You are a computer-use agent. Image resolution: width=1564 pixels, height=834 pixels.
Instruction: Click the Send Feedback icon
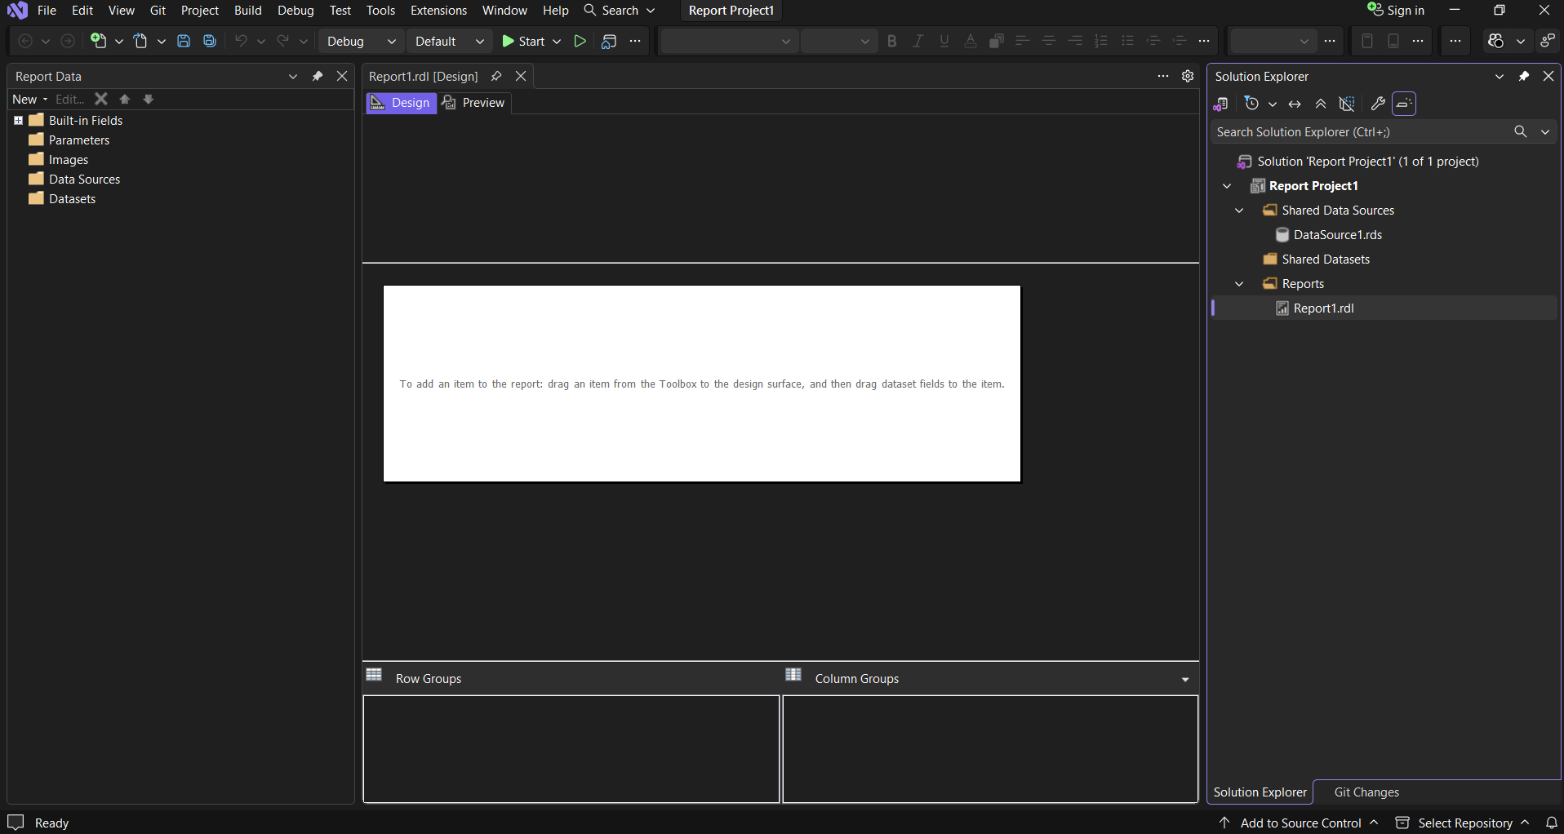[1548, 41]
